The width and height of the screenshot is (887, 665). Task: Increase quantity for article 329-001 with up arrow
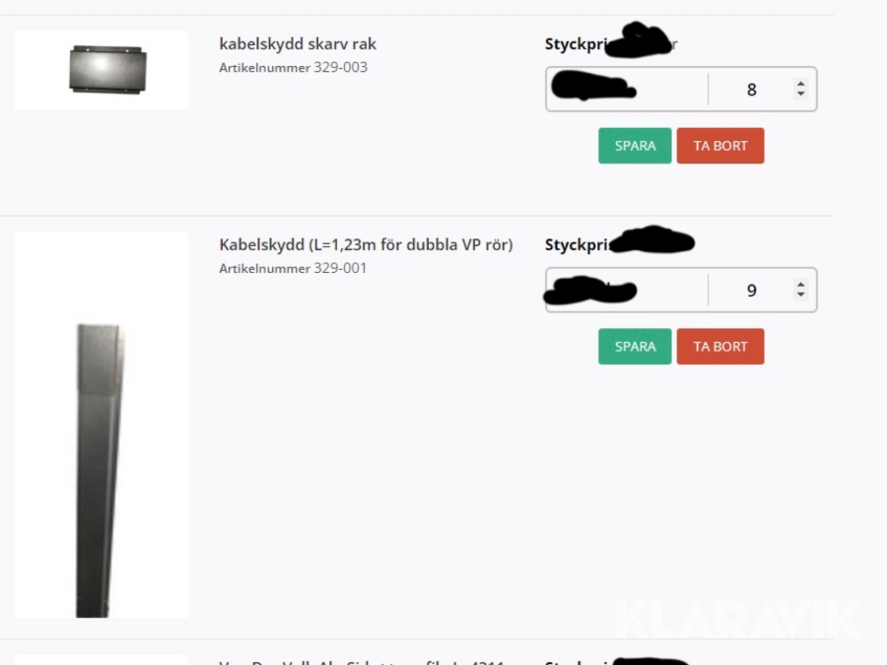click(800, 284)
